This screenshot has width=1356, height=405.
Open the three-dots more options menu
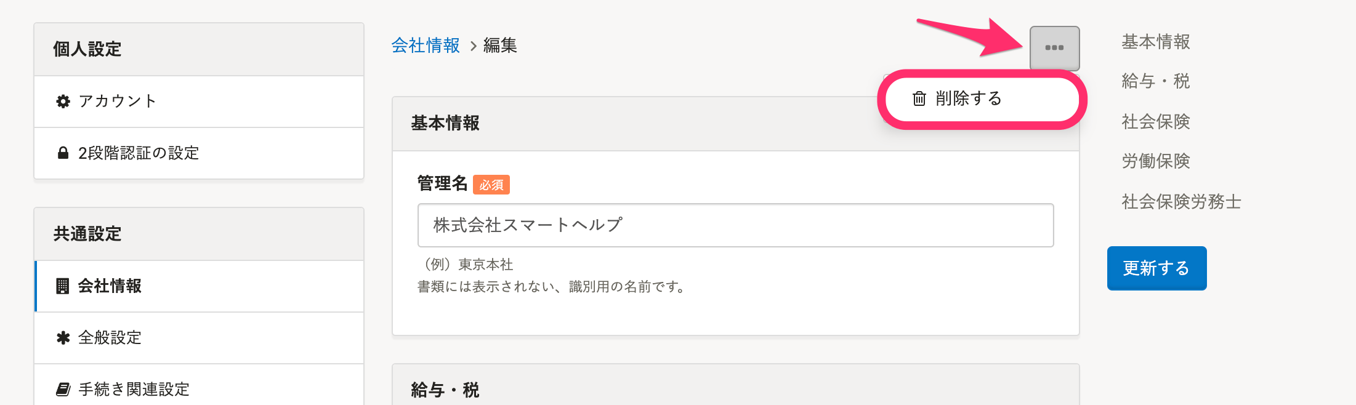click(x=1054, y=48)
